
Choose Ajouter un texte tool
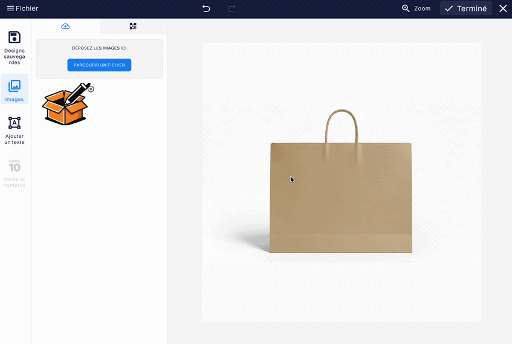click(x=15, y=130)
